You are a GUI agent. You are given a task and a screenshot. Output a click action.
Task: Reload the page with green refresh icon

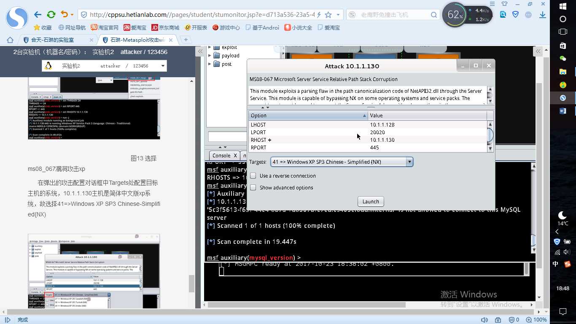click(51, 15)
